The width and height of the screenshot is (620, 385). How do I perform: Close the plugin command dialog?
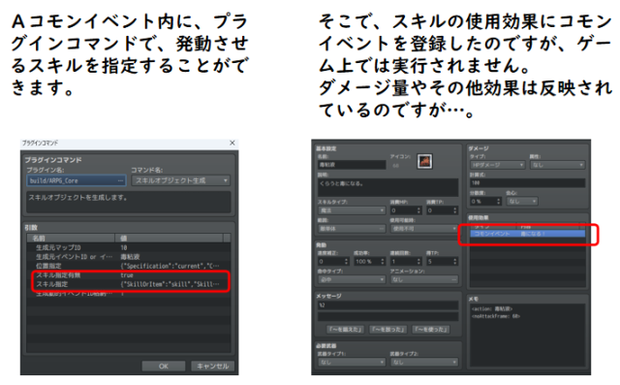click(x=232, y=143)
